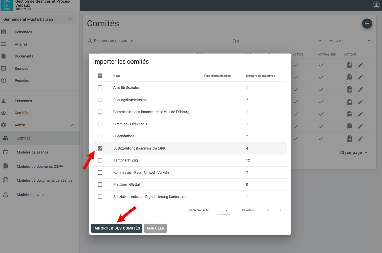This screenshot has width=382, height=253.
Task: Click the document icon in first row
Action: tap(349, 65)
